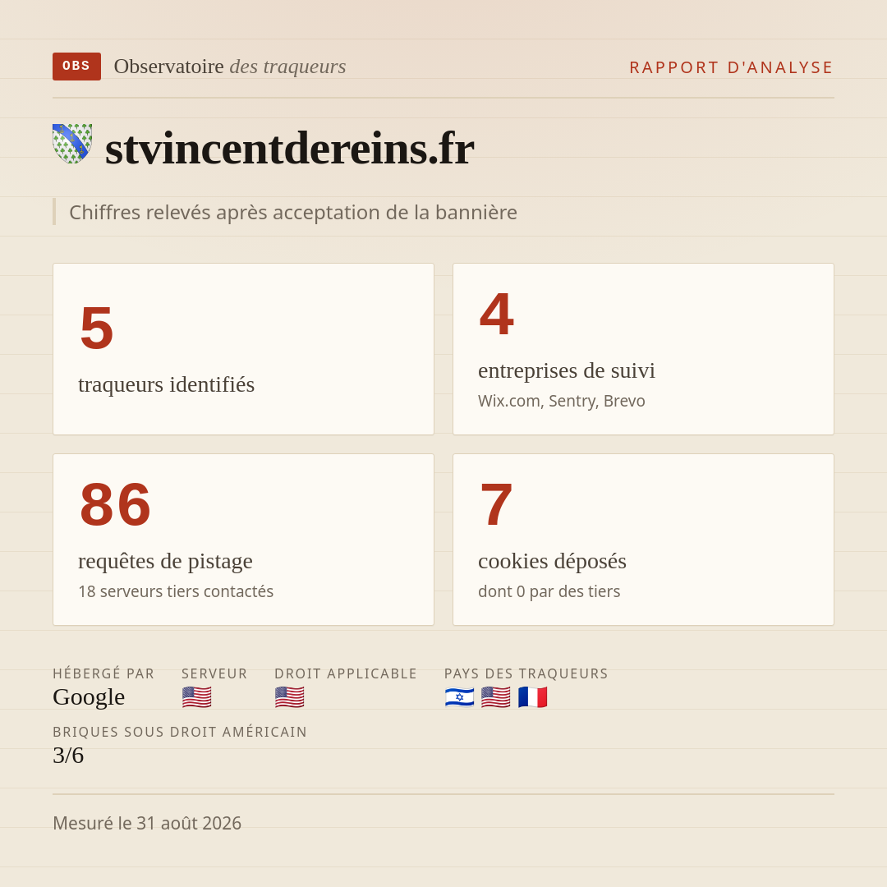The width and height of the screenshot is (887, 887).
Task: Click the US flag under Serveur
Action: pos(197,697)
